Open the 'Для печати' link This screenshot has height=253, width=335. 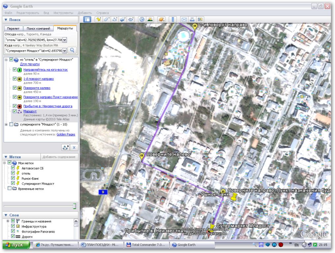30,64
